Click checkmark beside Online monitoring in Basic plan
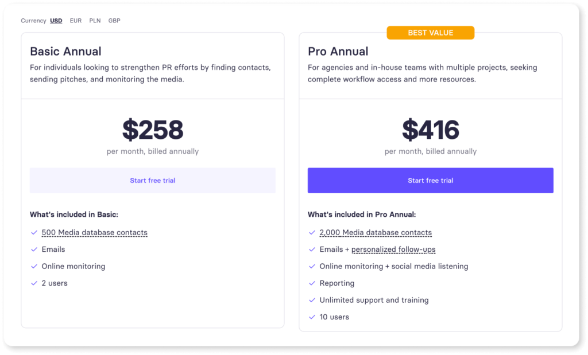588x355 pixels. [33, 267]
